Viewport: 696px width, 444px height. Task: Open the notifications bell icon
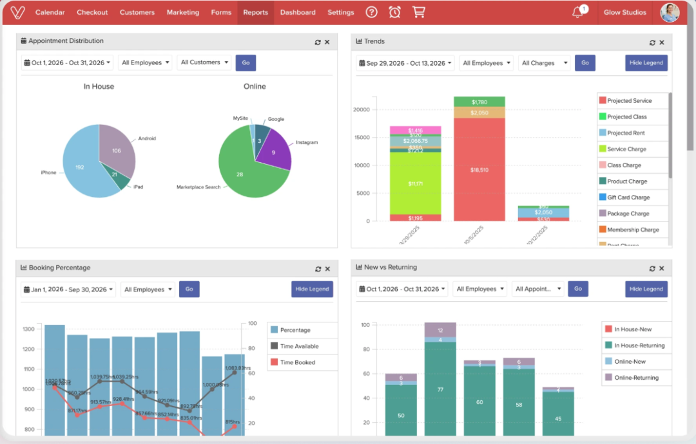pos(578,12)
